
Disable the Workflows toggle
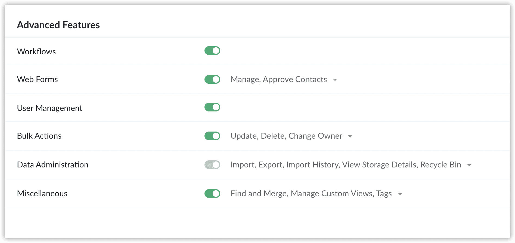point(212,51)
